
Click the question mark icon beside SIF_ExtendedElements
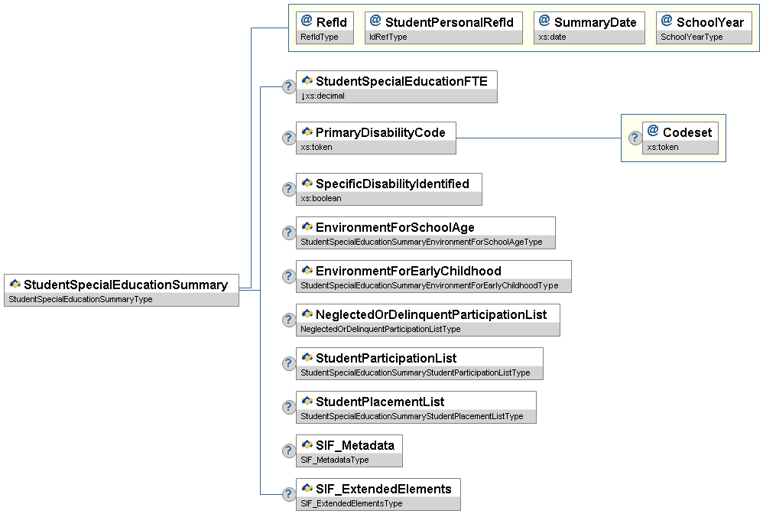(288, 495)
